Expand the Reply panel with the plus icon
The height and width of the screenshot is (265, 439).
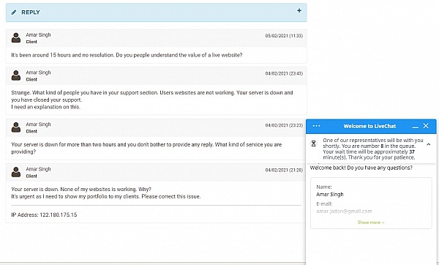299,11
